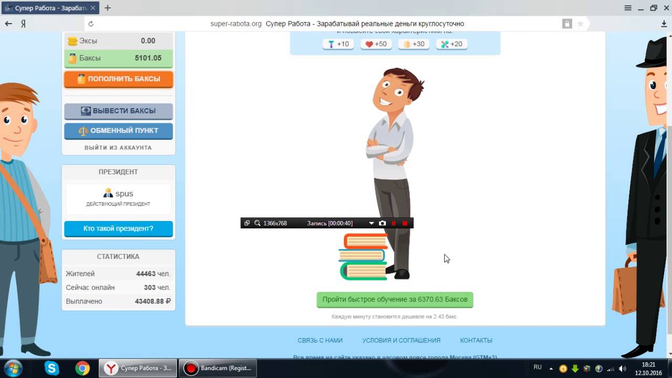
Task: Click the +20 tools bonus badge
Action: (451, 44)
